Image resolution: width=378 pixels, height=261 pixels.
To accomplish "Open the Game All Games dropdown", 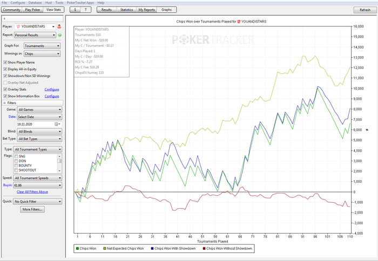I will (39, 109).
